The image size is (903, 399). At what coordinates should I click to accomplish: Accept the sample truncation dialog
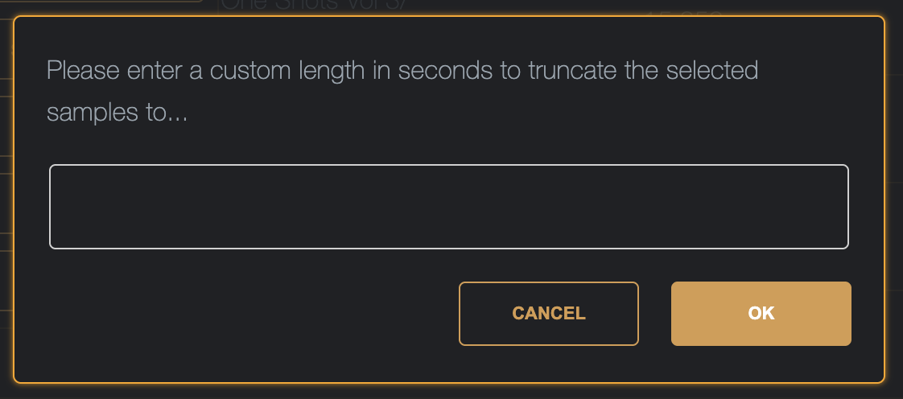pyautogui.click(x=761, y=314)
